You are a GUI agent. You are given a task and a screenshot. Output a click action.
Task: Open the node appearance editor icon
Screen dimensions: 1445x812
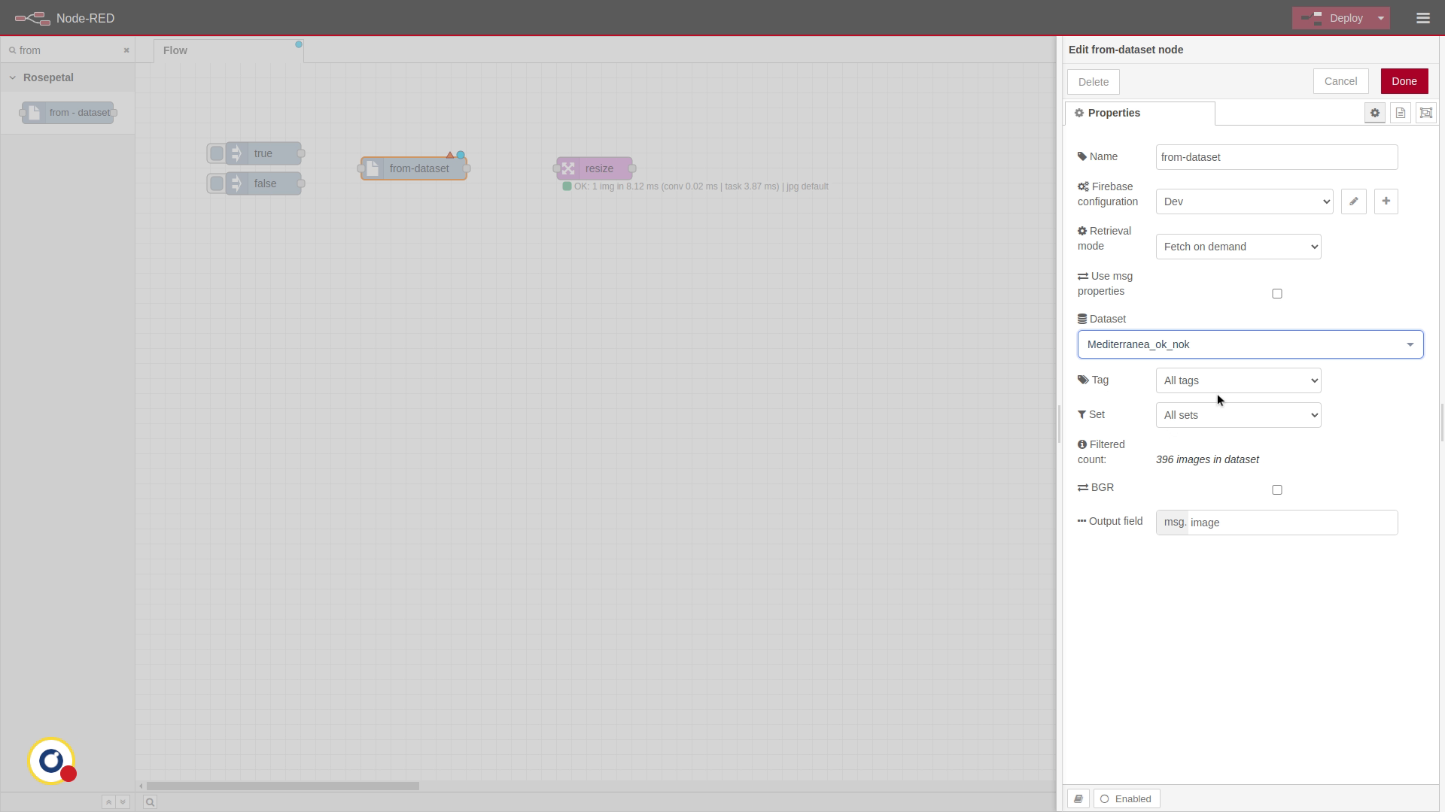[1425, 113]
